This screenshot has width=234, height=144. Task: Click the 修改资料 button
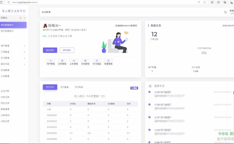50,50
